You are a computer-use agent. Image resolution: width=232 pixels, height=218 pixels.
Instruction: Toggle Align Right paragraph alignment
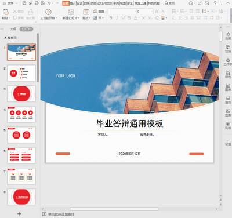pyautogui.click(x=186, y=18)
